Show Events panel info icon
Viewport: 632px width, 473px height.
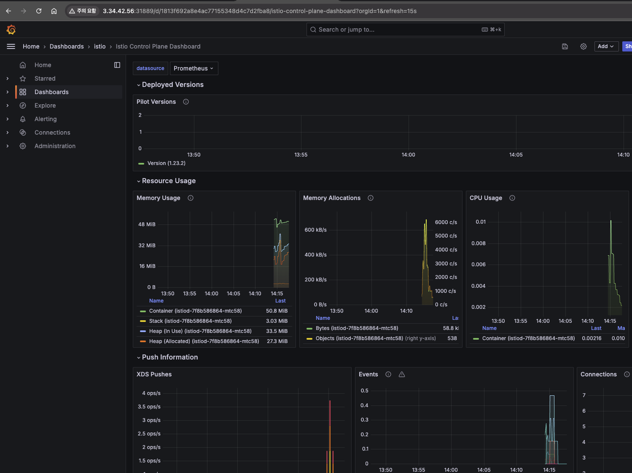pyautogui.click(x=388, y=374)
